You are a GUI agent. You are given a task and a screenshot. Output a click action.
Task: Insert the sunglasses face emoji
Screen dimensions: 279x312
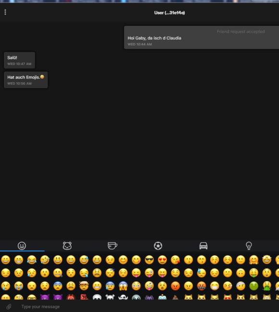tap(149, 260)
